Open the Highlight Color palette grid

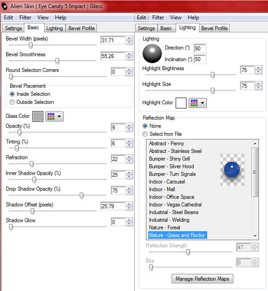coord(194,103)
